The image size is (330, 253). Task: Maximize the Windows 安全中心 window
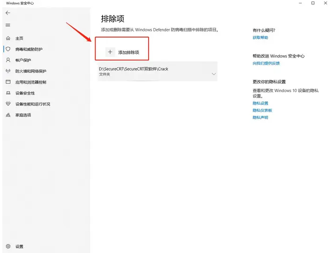[x=313, y=3]
